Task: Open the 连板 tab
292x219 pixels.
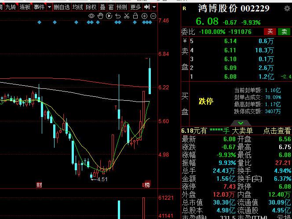Action: [x=25, y=7]
